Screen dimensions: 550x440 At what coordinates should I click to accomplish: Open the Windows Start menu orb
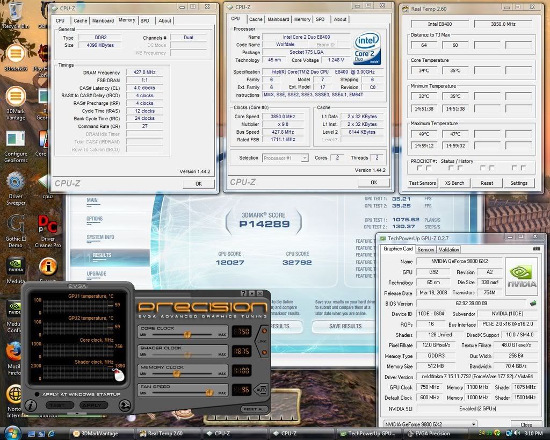point(13,432)
